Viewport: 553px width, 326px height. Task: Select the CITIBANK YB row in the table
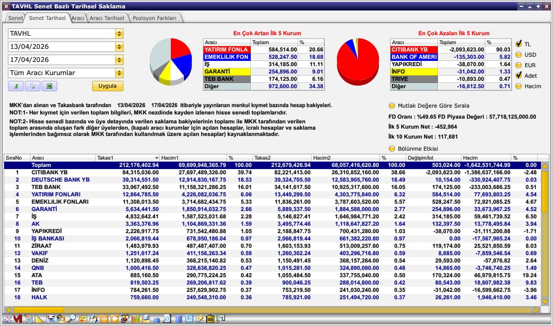pos(105,172)
